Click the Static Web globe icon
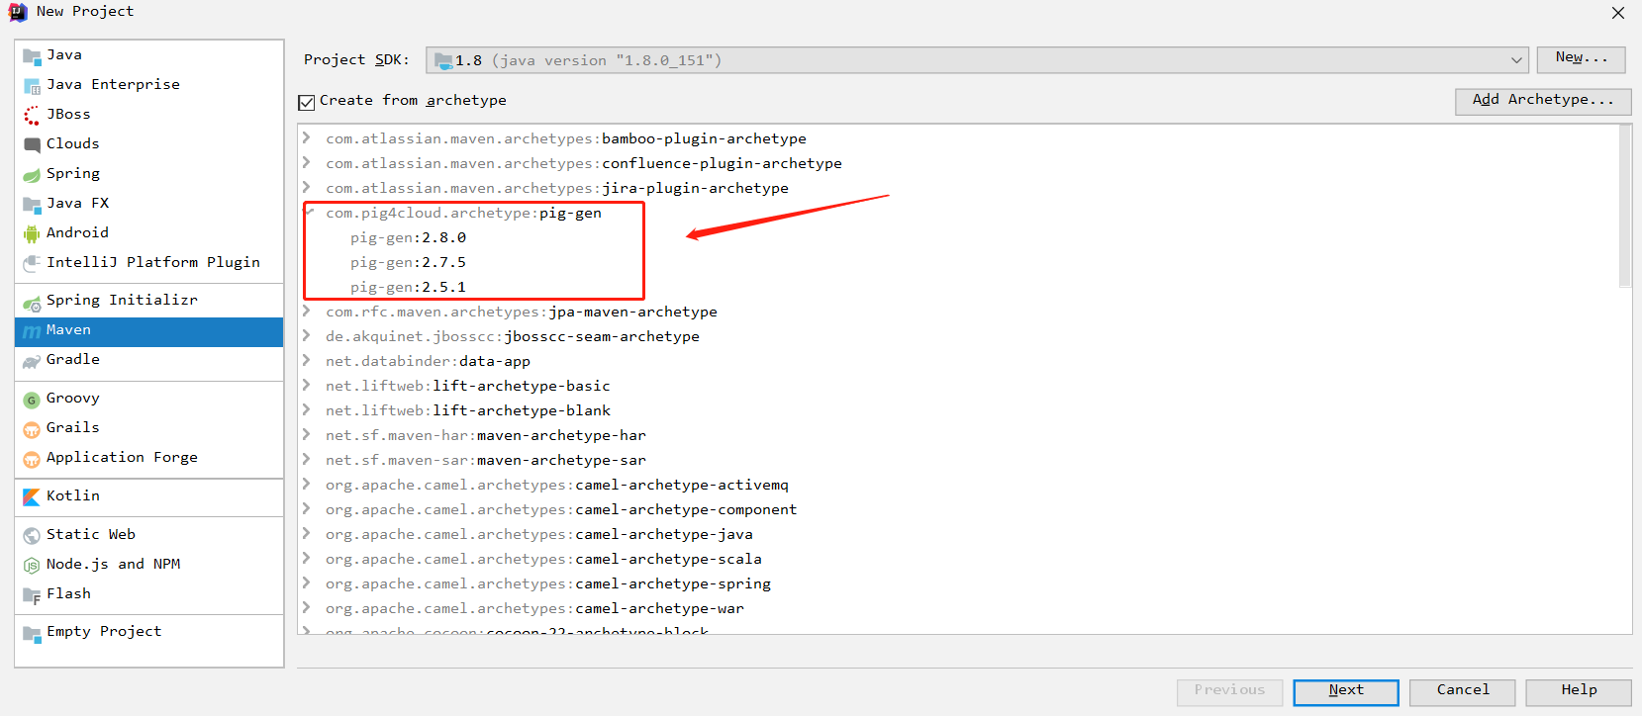The image size is (1642, 716). (x=32, y=536)
